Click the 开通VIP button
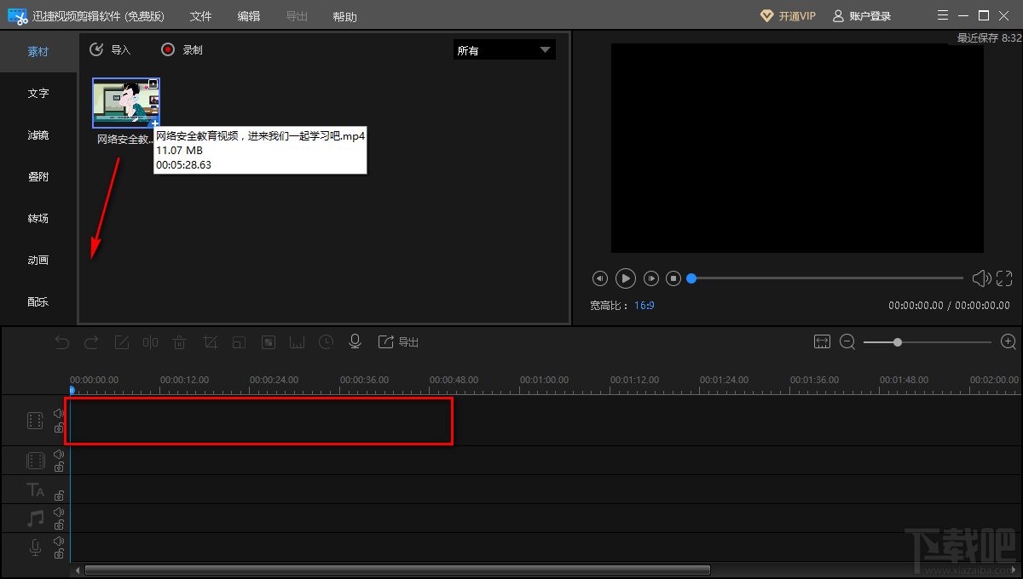1023x579 pixels. 788,16
